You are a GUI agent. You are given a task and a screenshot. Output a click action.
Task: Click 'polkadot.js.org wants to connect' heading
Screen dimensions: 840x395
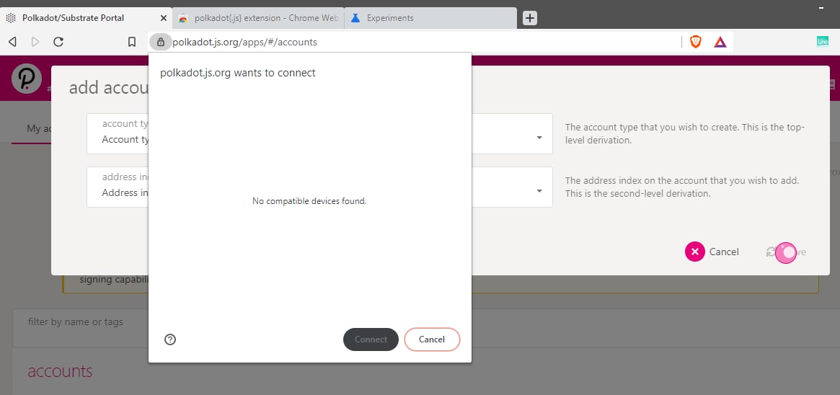238,73
